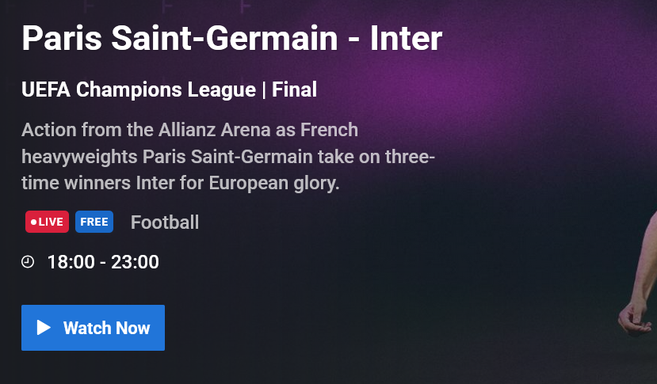Click the clock icon beside the schedule
Viewport: 657px width, 384px height.
pos(28,262)
